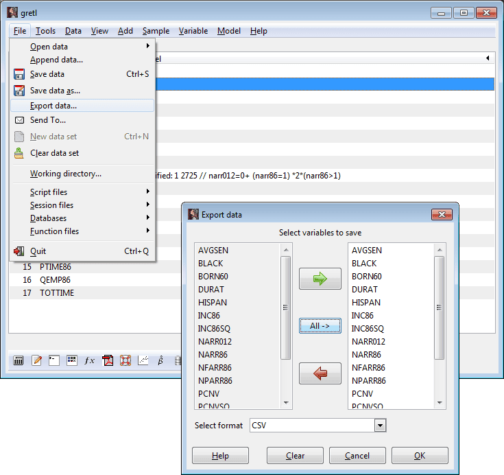The height and width of the screenshot is (475, 504).
Task: Open the calculator icon in bottom toolbar
Action: (19, 360)
